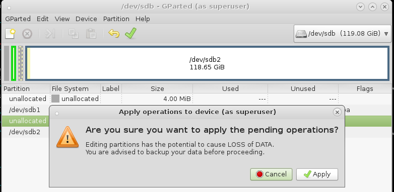Click window menu dot in GParted title bar

[x=9, y=8]
